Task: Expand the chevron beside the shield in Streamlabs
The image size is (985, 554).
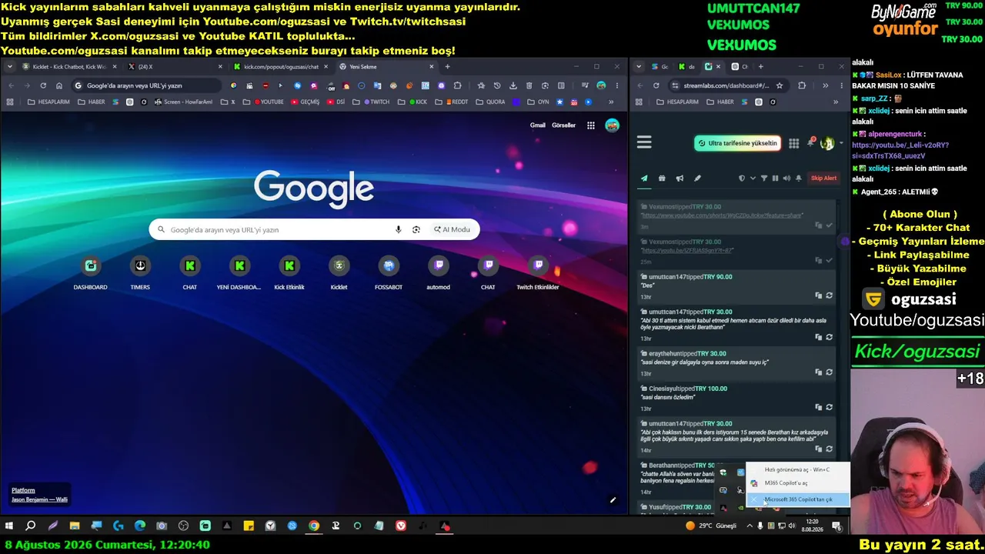Action: coord(753,179)
